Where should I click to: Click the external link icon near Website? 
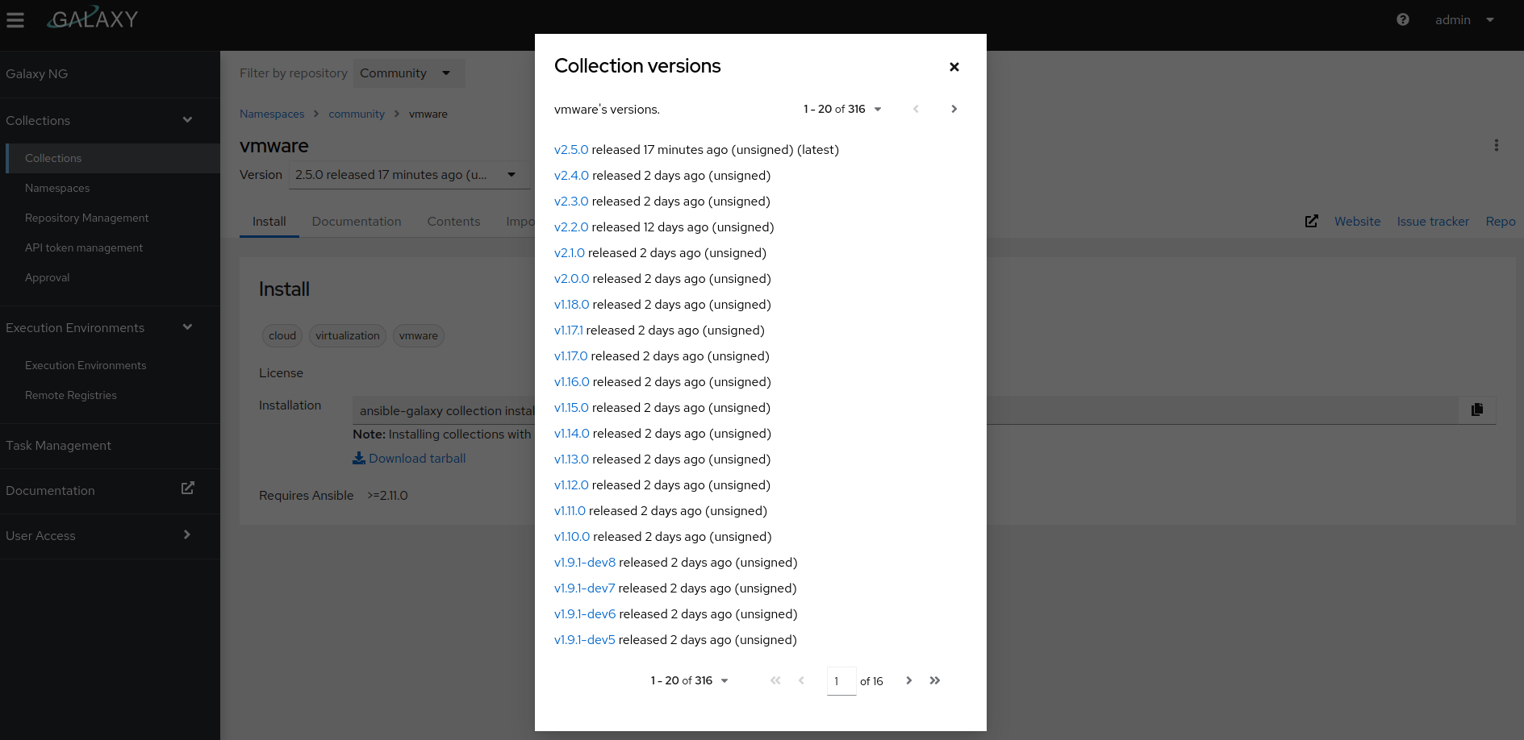1311,221
